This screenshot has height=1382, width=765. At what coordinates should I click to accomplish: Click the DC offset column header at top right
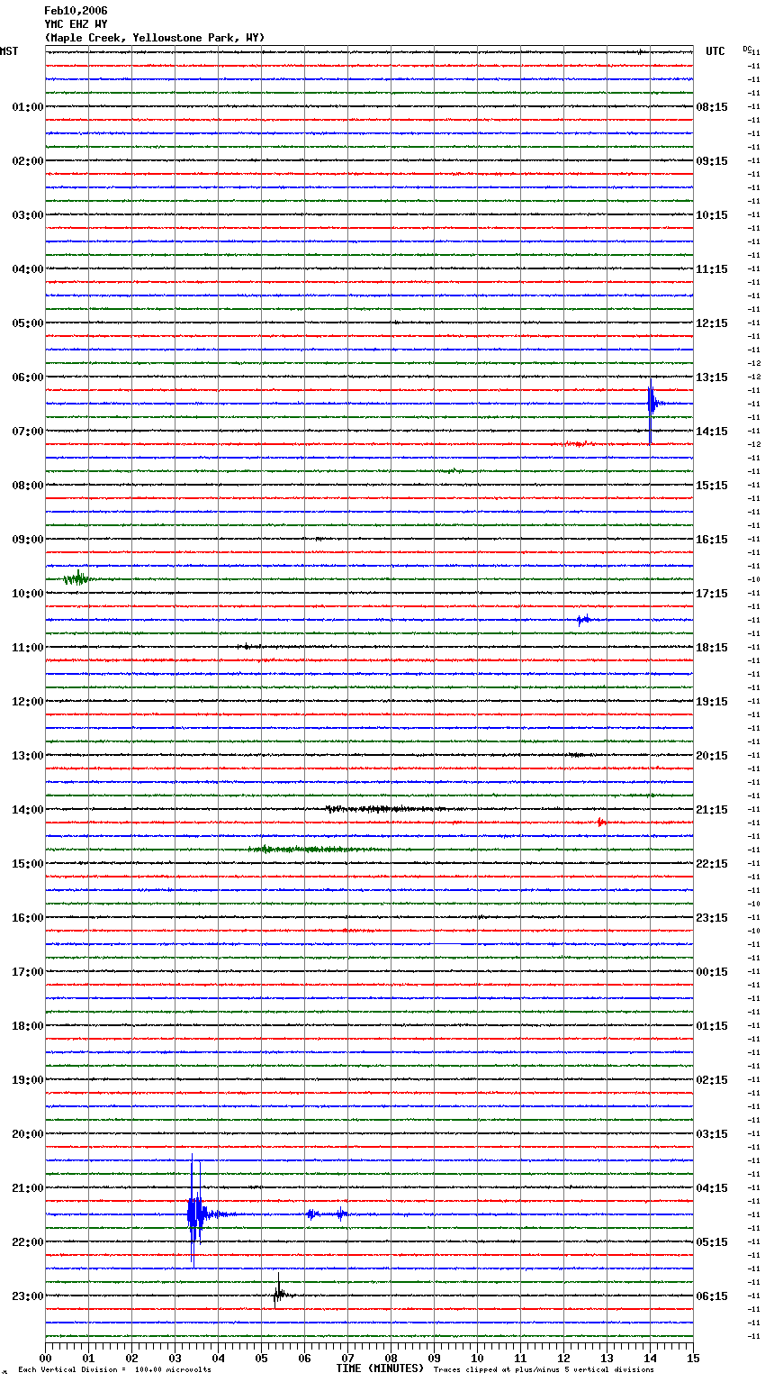(749, 50)
